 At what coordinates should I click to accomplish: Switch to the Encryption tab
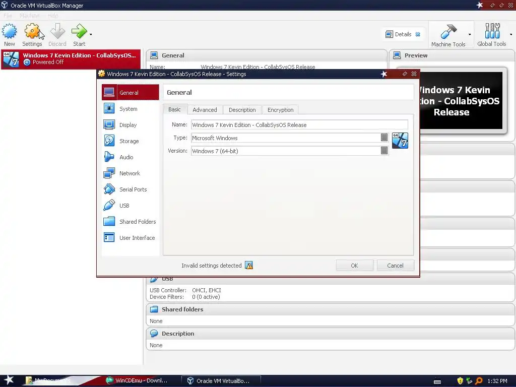280,109
